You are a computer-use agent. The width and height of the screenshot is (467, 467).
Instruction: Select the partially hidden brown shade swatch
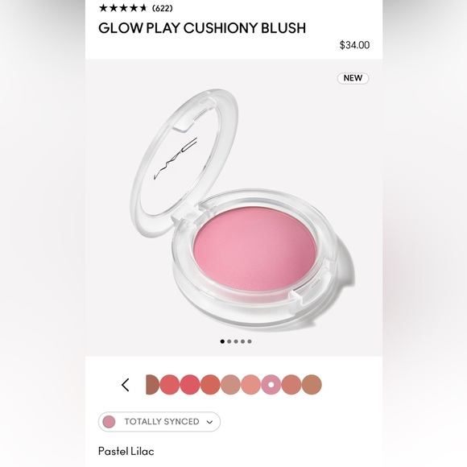click(x=152, y=385)
